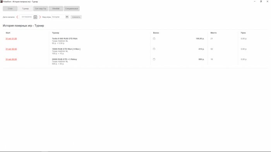This screenshot has width=271, height=152.
Task: Select tournament name 16000 RUB GTD R&A [6 Max]
Action: pyautogui.click(x=66, y=49)
